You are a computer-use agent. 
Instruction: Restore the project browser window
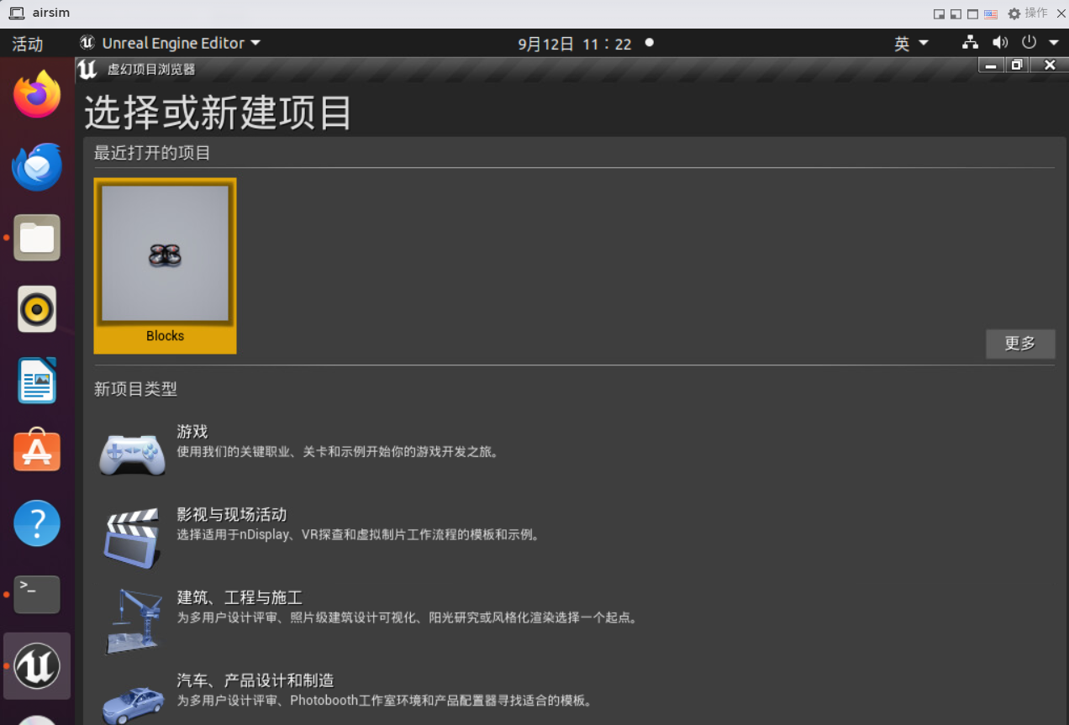click(x=1017, y=65)
